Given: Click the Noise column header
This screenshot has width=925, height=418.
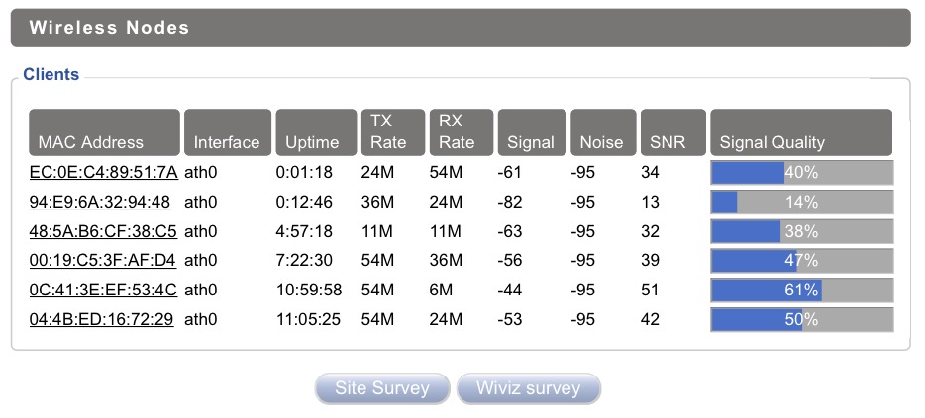Looking at the screenshot, I should pos(602,132).
